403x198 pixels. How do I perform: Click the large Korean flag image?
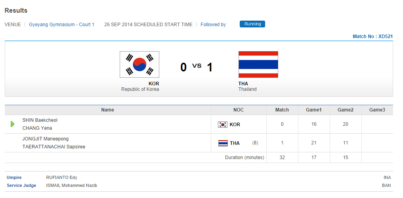[x=139, y=64]
